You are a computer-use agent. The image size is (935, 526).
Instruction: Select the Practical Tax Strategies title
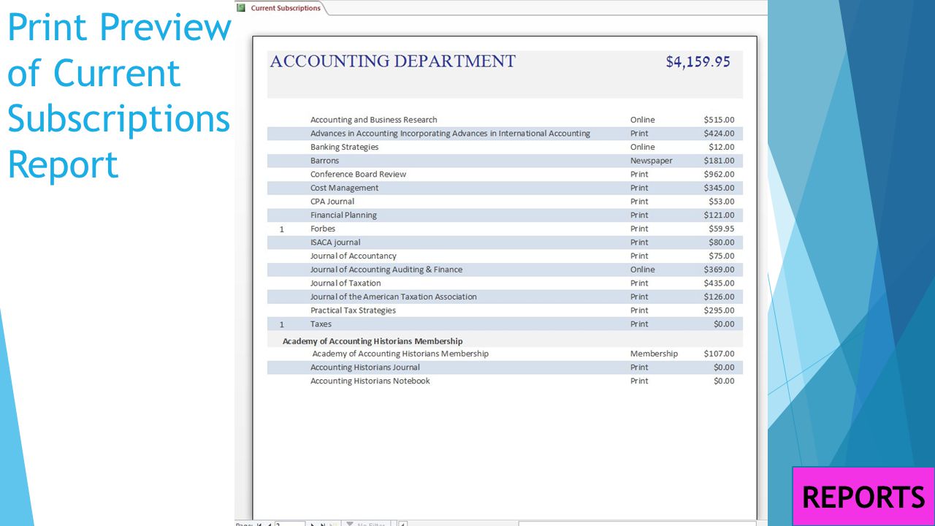tap(353, 310)
